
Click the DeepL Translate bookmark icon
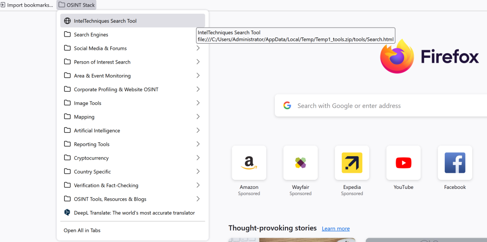[x=67, y=213]
